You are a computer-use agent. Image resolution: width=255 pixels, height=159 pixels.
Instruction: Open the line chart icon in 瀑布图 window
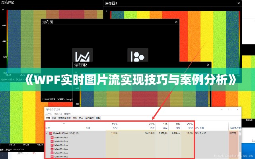click(x=82, y=55)
